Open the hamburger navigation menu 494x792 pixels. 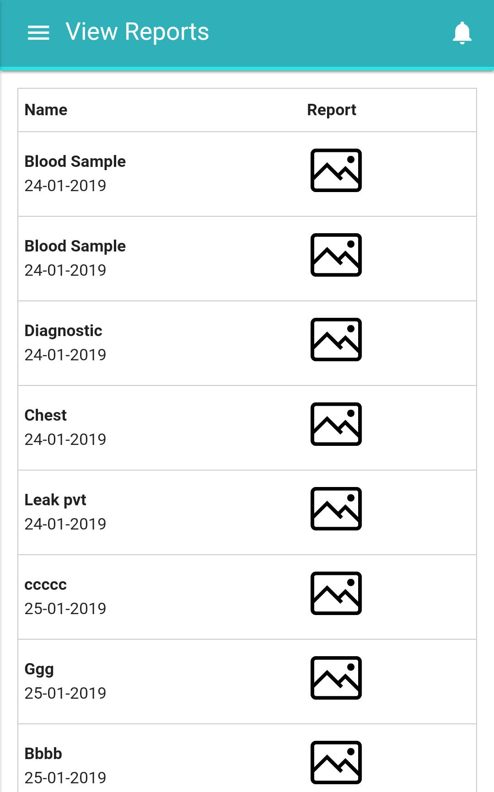tap(38, 32)
